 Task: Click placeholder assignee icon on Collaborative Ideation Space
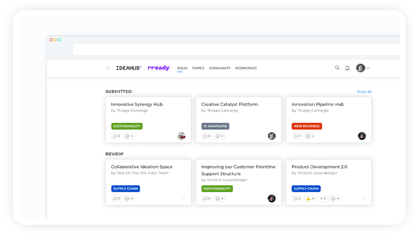(183, 198)
